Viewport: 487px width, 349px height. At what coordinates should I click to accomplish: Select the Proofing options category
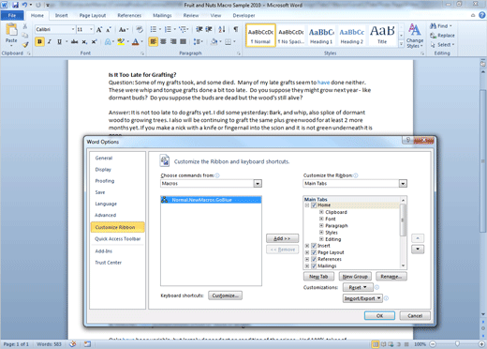point(105,181)
